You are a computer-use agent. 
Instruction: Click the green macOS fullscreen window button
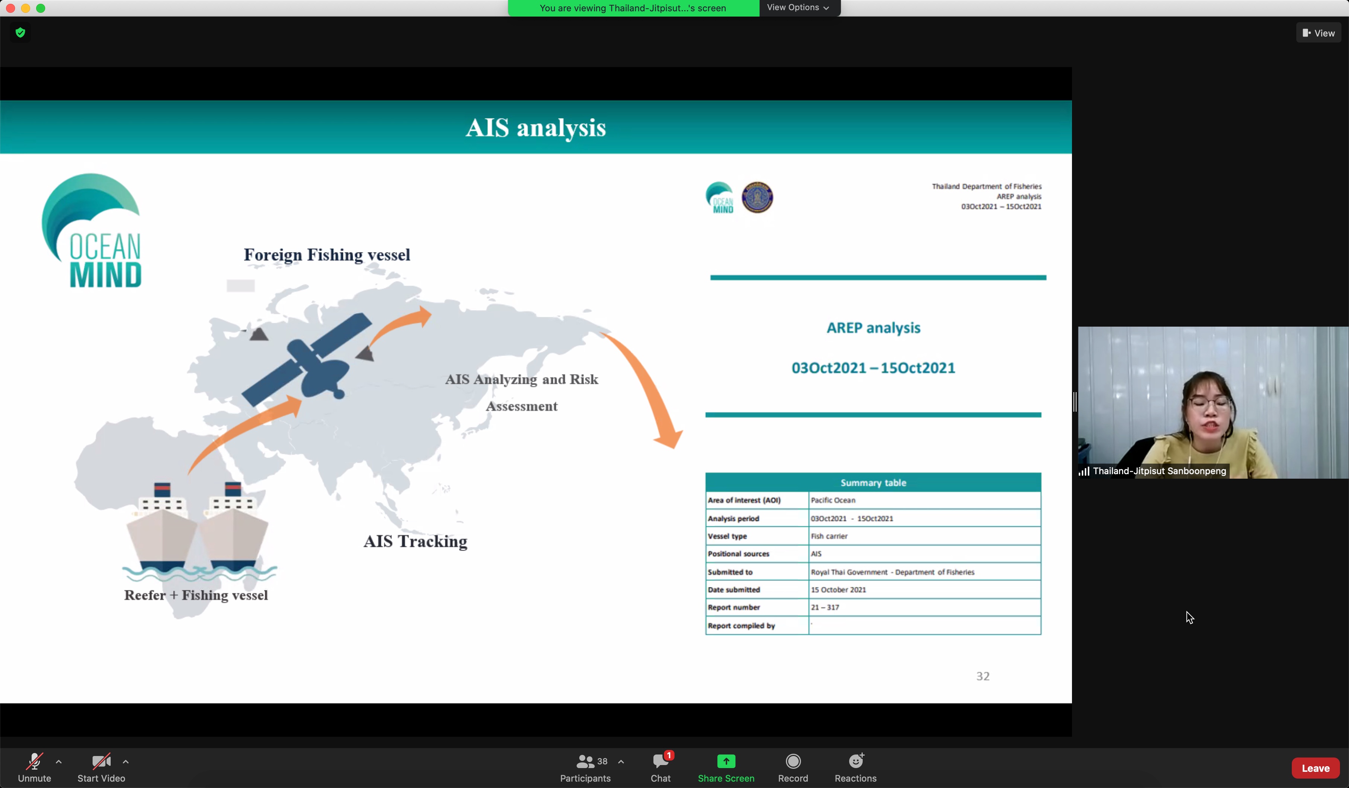point(41,8)
